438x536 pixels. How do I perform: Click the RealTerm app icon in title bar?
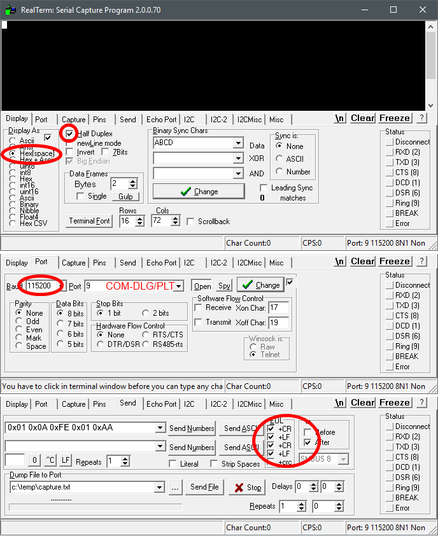click(x=10, y=10)
